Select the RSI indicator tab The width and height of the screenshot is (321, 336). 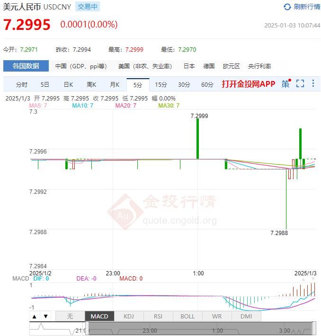[158, 316]
